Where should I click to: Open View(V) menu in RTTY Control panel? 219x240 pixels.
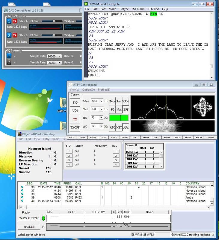click(x=74, y=90)
